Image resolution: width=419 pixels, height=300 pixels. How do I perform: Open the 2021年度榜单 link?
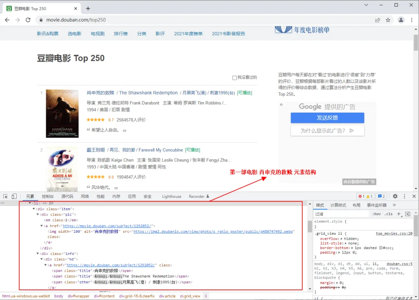[x=189, y=34]
